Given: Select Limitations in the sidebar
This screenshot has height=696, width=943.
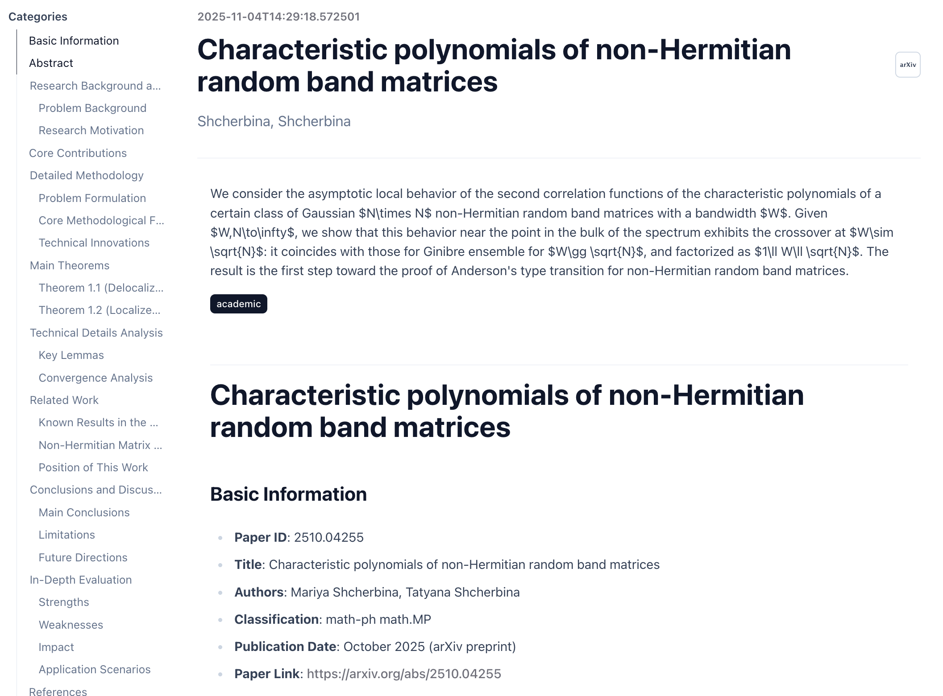Looking at the screenshot, I should 66,535.
